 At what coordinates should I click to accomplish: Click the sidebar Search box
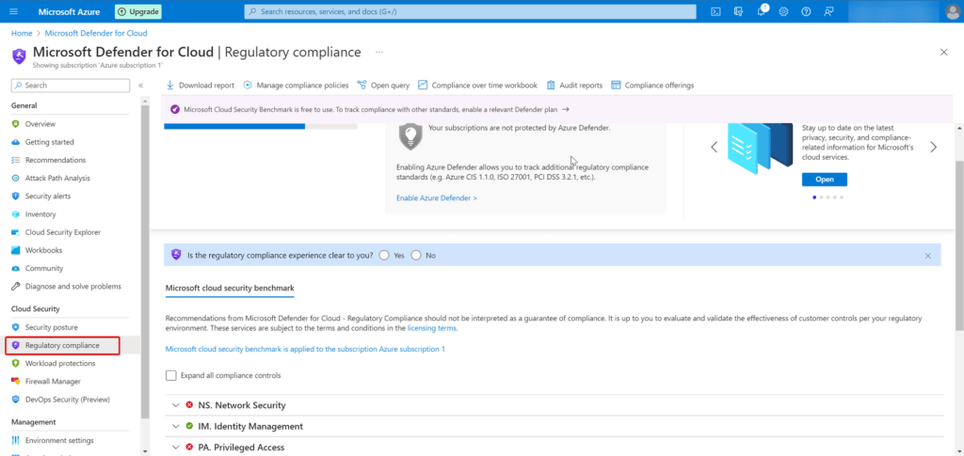click(x=71, y=86)
